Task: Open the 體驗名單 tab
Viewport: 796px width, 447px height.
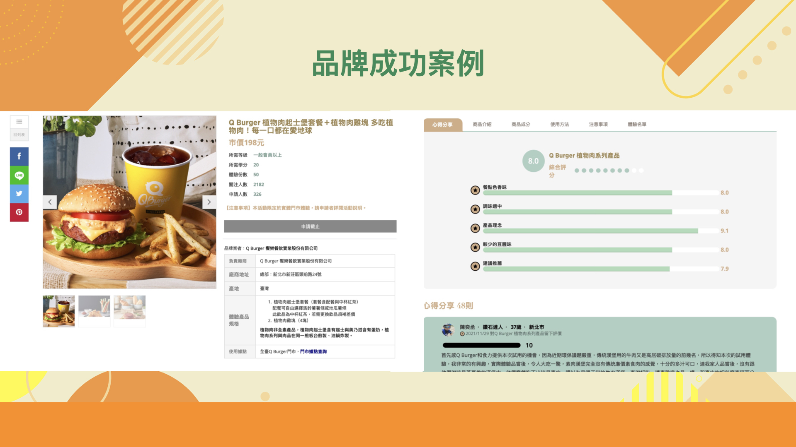Action: coord(637,124)
